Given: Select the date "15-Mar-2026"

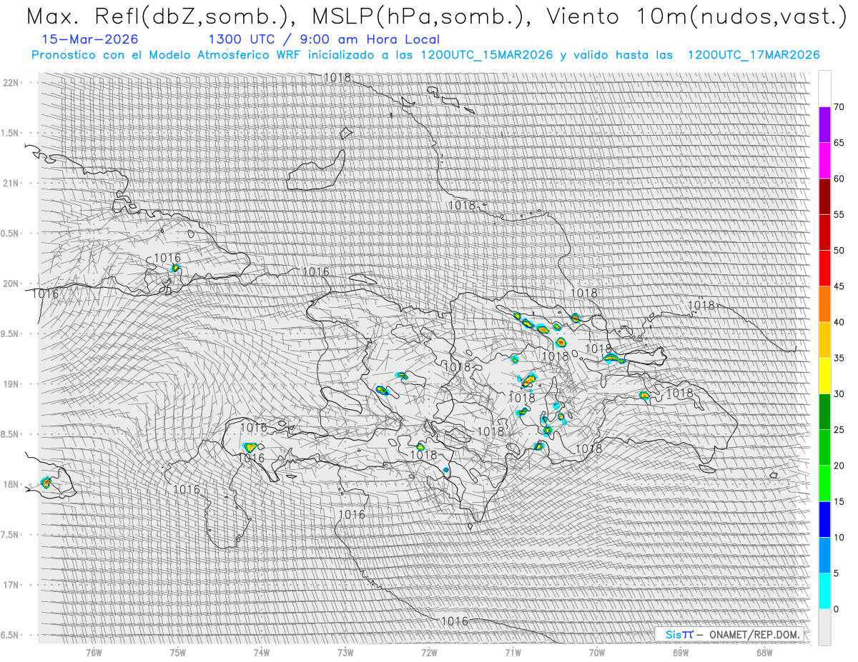Looking at the screenshot, I should (x=90, y=39).
